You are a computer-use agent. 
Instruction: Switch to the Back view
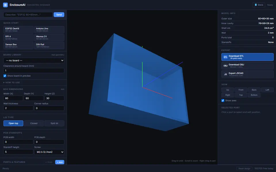(x=254, y=90)
